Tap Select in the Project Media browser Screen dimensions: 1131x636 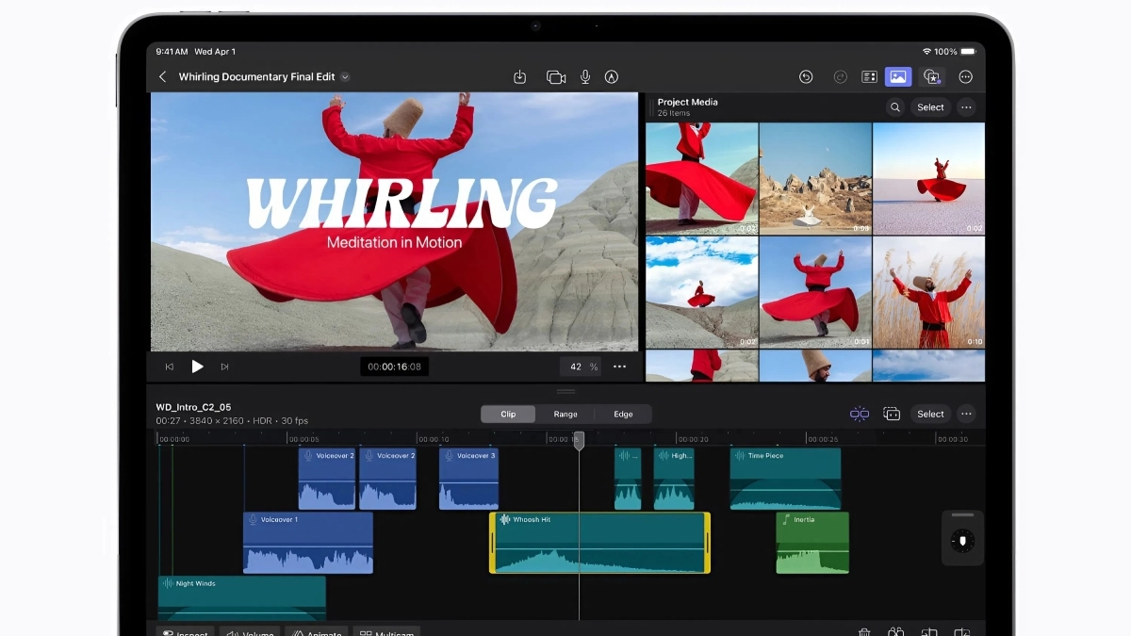pos(930,107)
